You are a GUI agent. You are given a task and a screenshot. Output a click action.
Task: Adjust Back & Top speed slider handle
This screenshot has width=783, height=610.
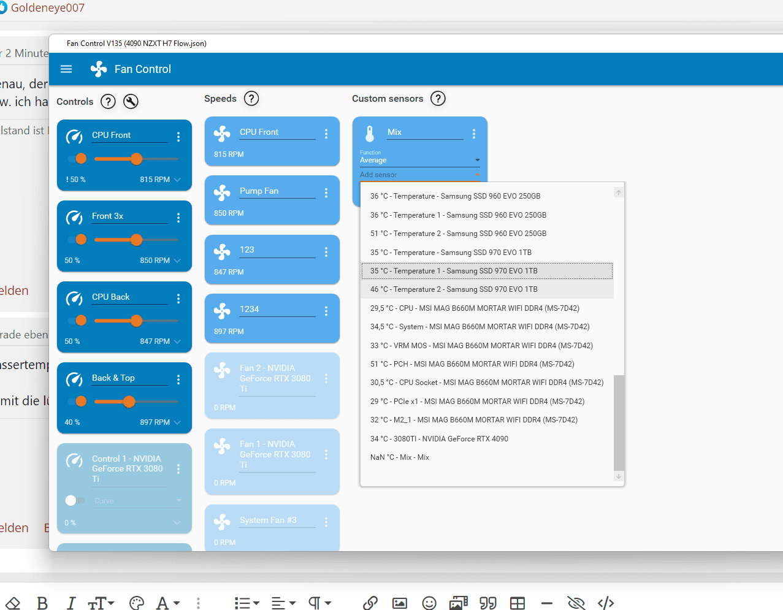click(x=129, y=402)
